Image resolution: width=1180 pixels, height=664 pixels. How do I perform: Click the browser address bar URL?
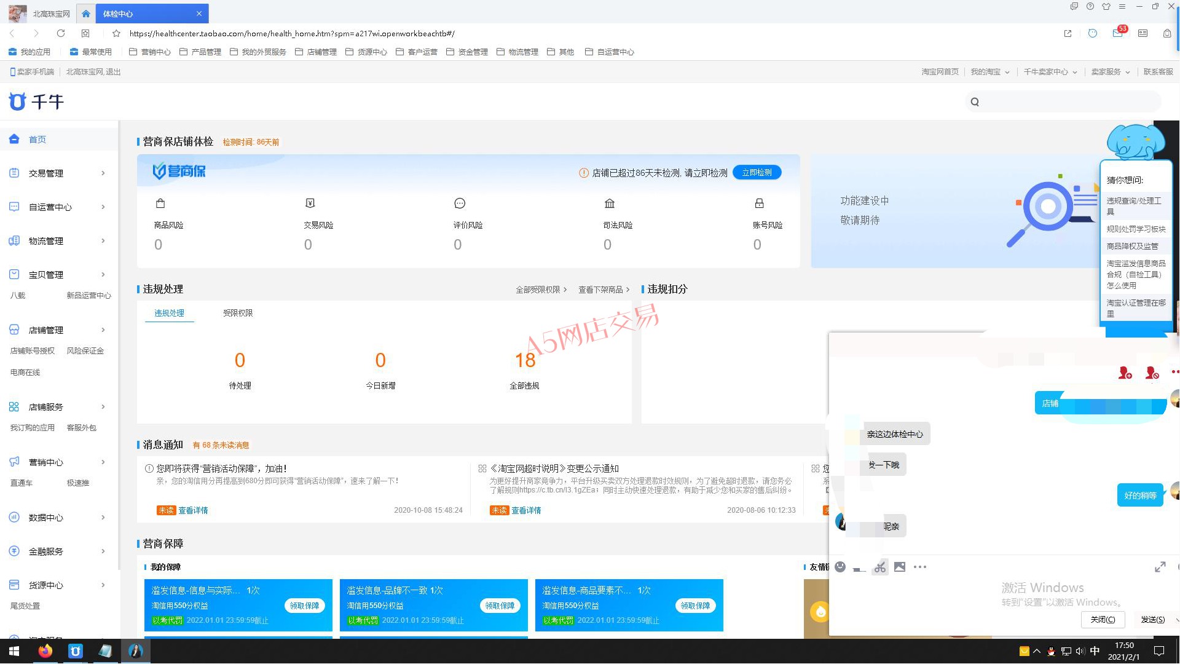click(292, 34)
